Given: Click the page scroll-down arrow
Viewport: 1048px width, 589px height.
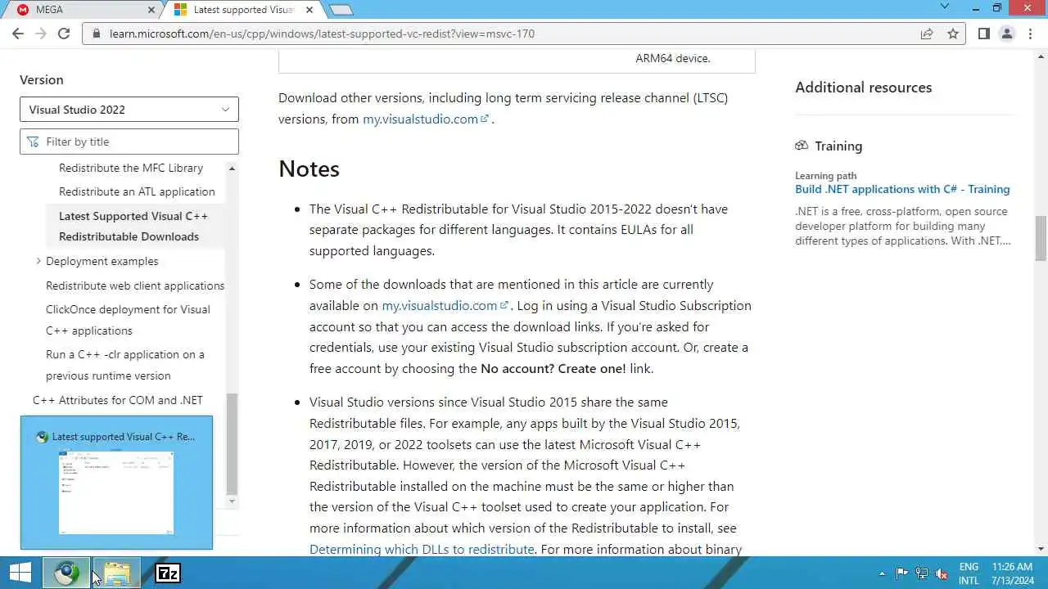Looking at the screenshot, I should pos(1041,549).
